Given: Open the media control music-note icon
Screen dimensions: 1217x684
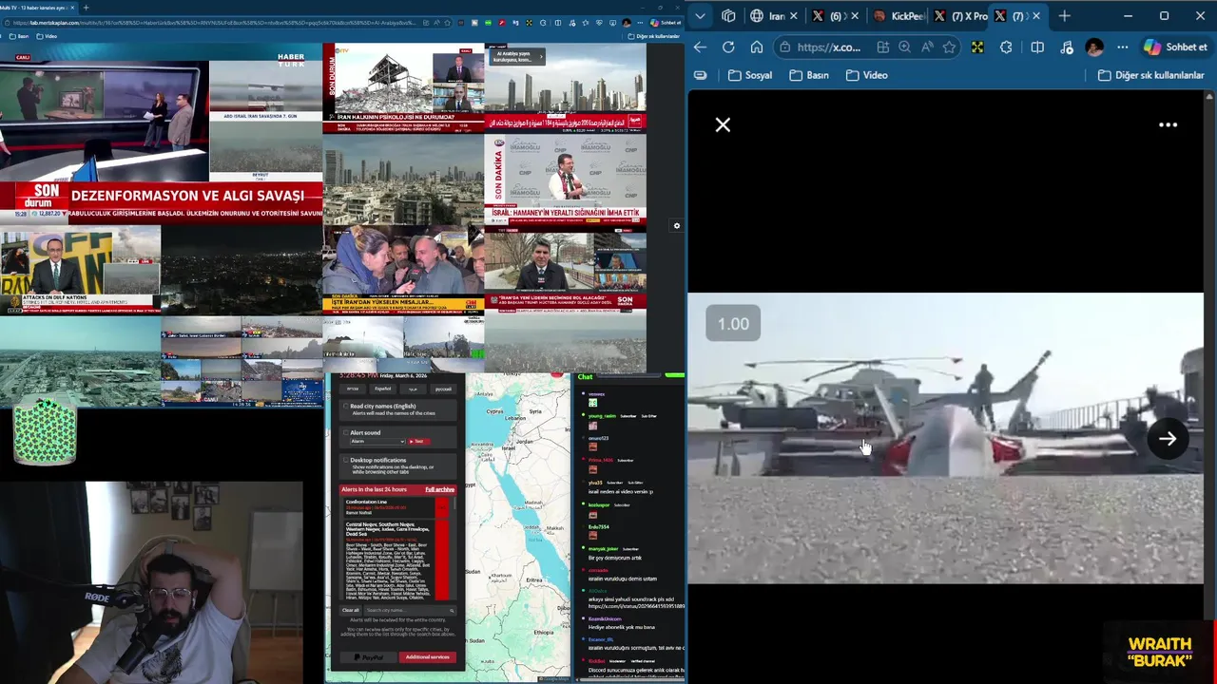Looking at the screenshot, I should click(x=1067, y=47).
